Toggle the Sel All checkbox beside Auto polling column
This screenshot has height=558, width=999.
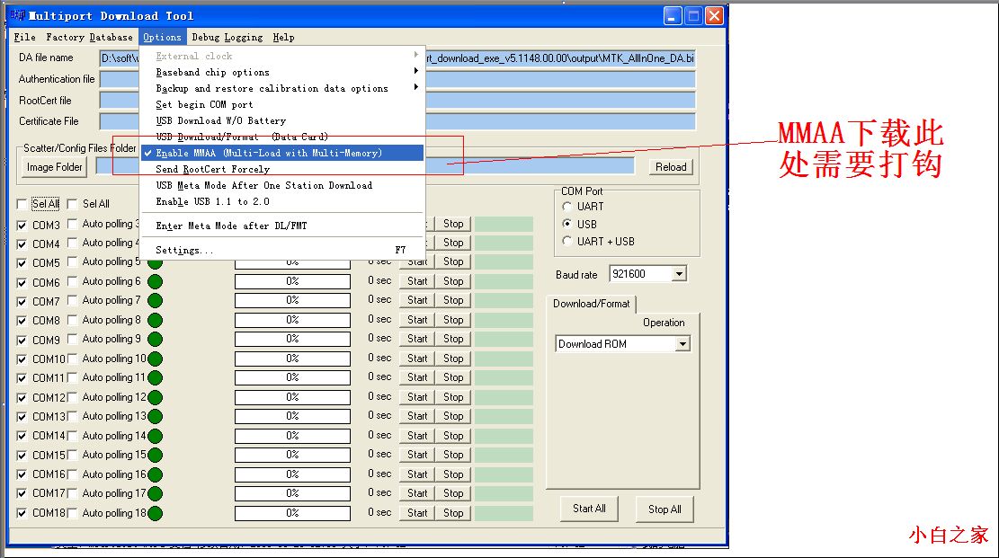click(72, 204)
